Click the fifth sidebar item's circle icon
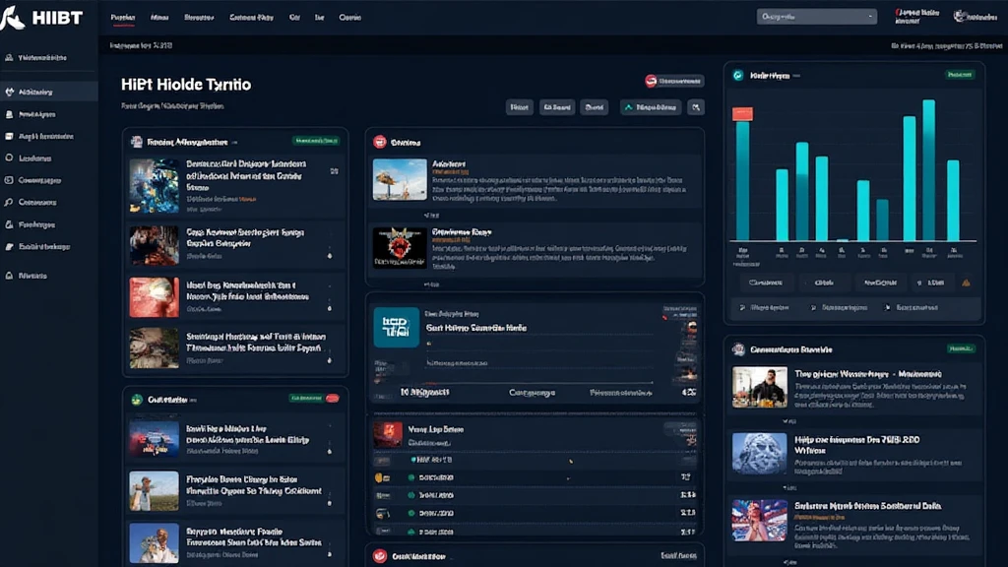The image size is (1008, 567). point(10,157)
